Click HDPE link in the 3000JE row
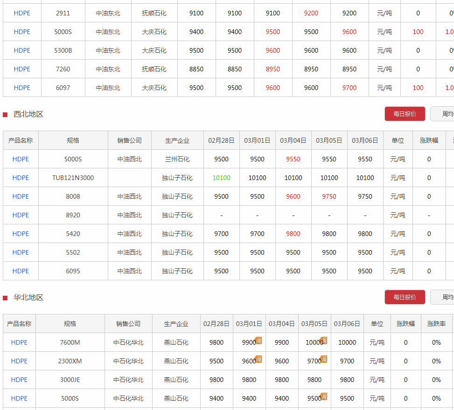454x410 pixels. point(19,380)
